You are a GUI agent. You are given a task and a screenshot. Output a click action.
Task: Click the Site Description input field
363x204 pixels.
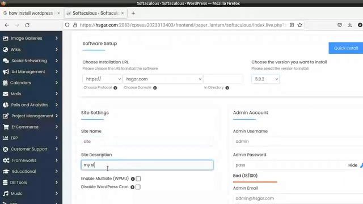pyautogui.click(x=147, y=165)
